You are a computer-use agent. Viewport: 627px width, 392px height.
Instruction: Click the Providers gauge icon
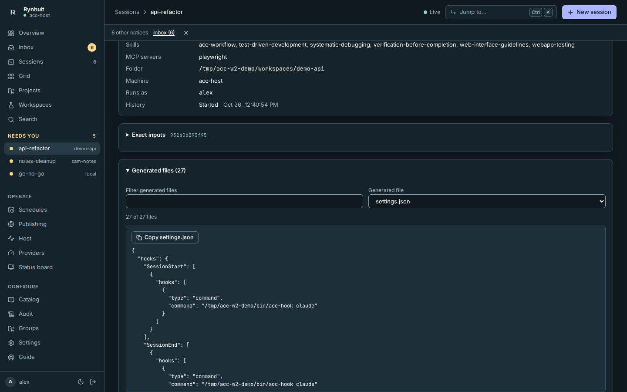pyautogui.click(x=11, y=253)
